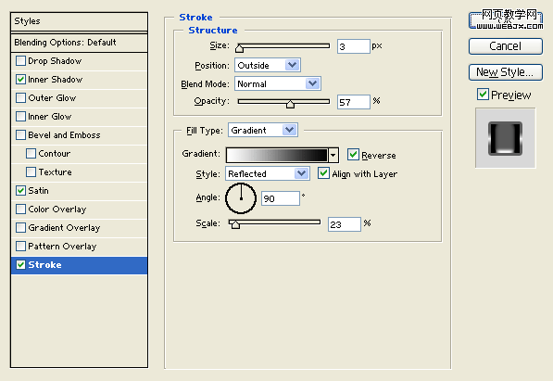Tick the Texture checkbox

pyautogui.click(x=31, y=172)
